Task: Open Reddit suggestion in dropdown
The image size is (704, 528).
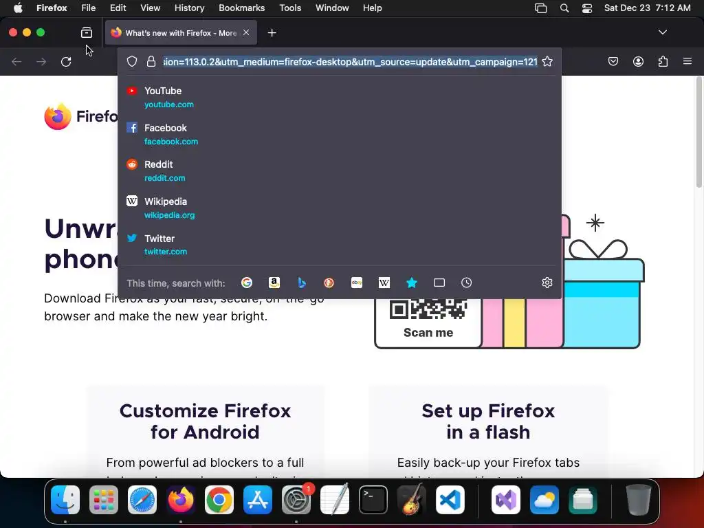Action: click(x=339, y=171)
